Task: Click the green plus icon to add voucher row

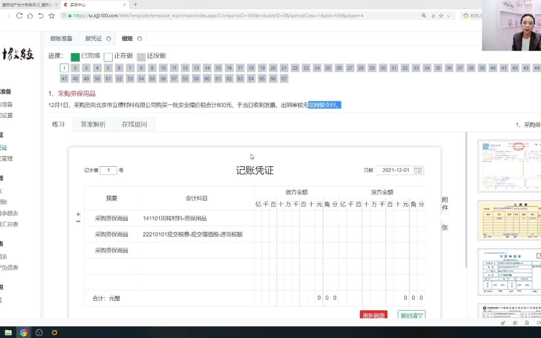Action: pyautogui.click(x=78, y=214)
